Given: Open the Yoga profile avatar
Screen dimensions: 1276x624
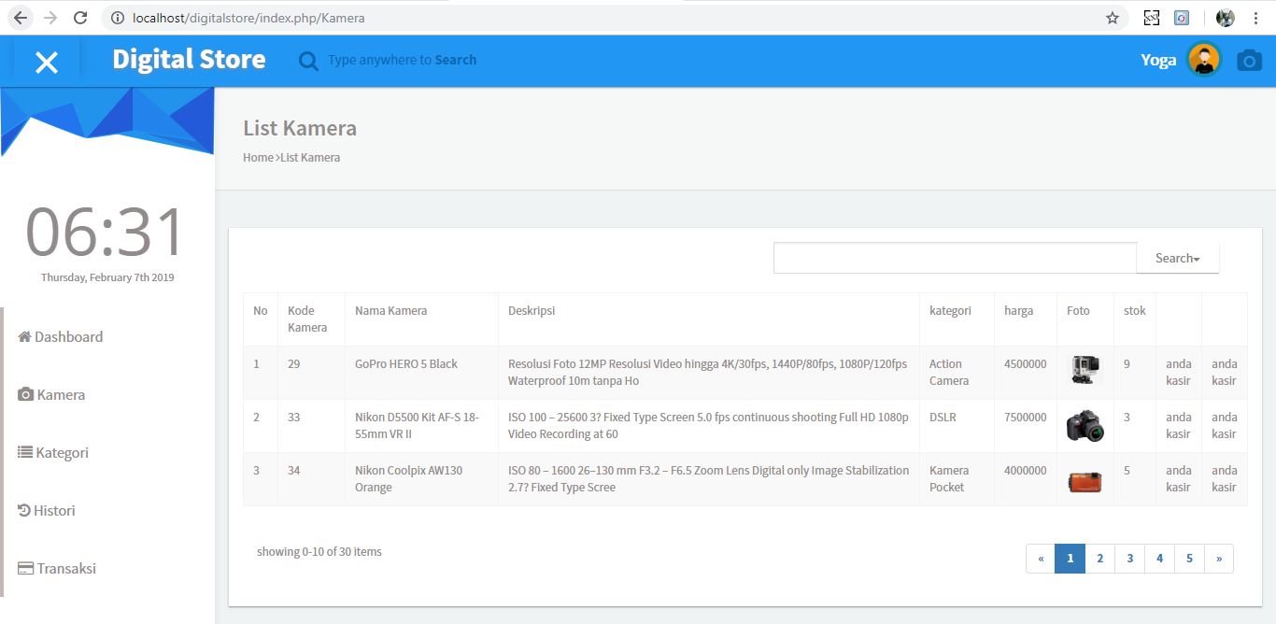Looking at the screenshot, I should 1204,59.
